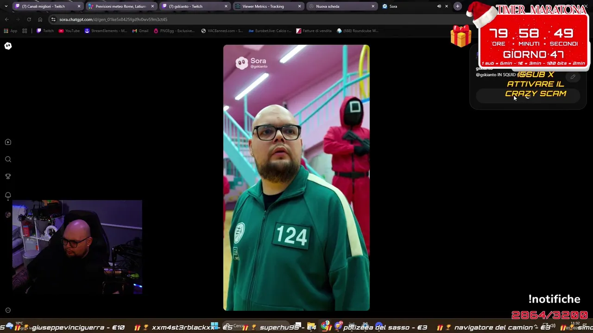Open the Fatture di vendita bookmark

(x=314, y=31)
